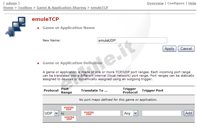Open Game & Application Sharing breadcrumb link
Viewport: 197px width, 130px height.
tap(61, 8)
